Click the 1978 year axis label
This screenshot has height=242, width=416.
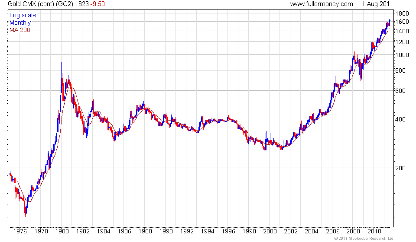(x=41, y=231)
